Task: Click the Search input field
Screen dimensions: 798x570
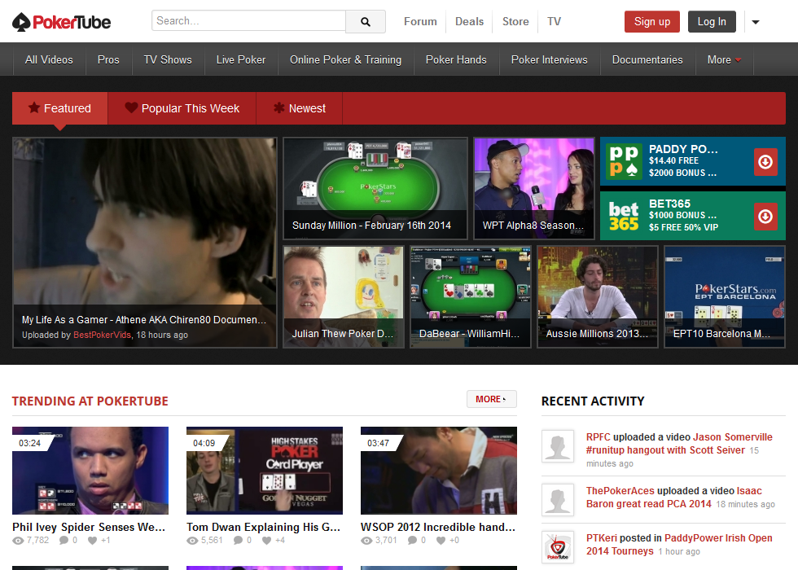Action: (249, 21)
